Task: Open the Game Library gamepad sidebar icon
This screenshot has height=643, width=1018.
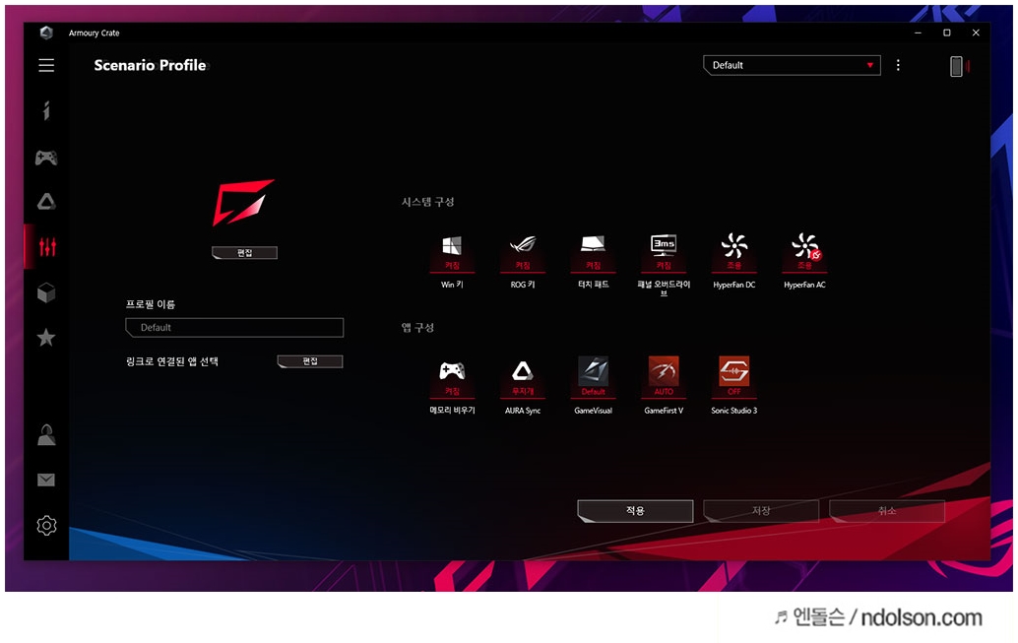Action: click(x=46, y=158)
